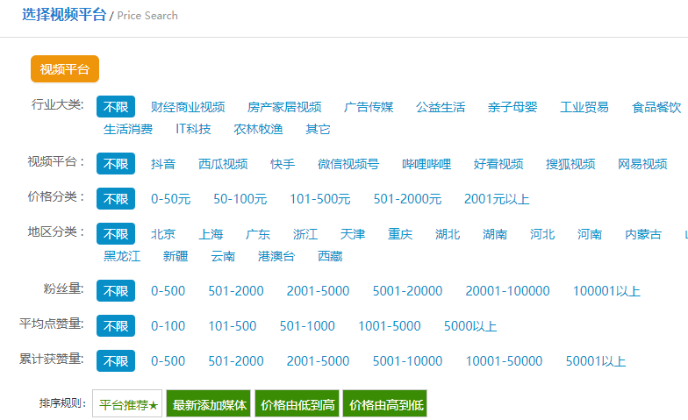Select 粉丝量 100001以上

pos(607,291)
